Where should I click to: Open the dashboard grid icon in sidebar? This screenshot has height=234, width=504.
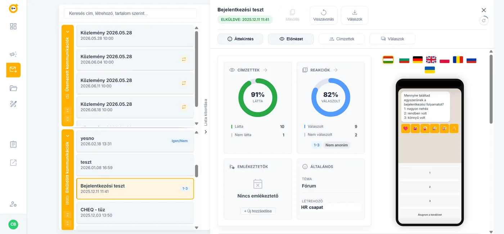(13, 26)
